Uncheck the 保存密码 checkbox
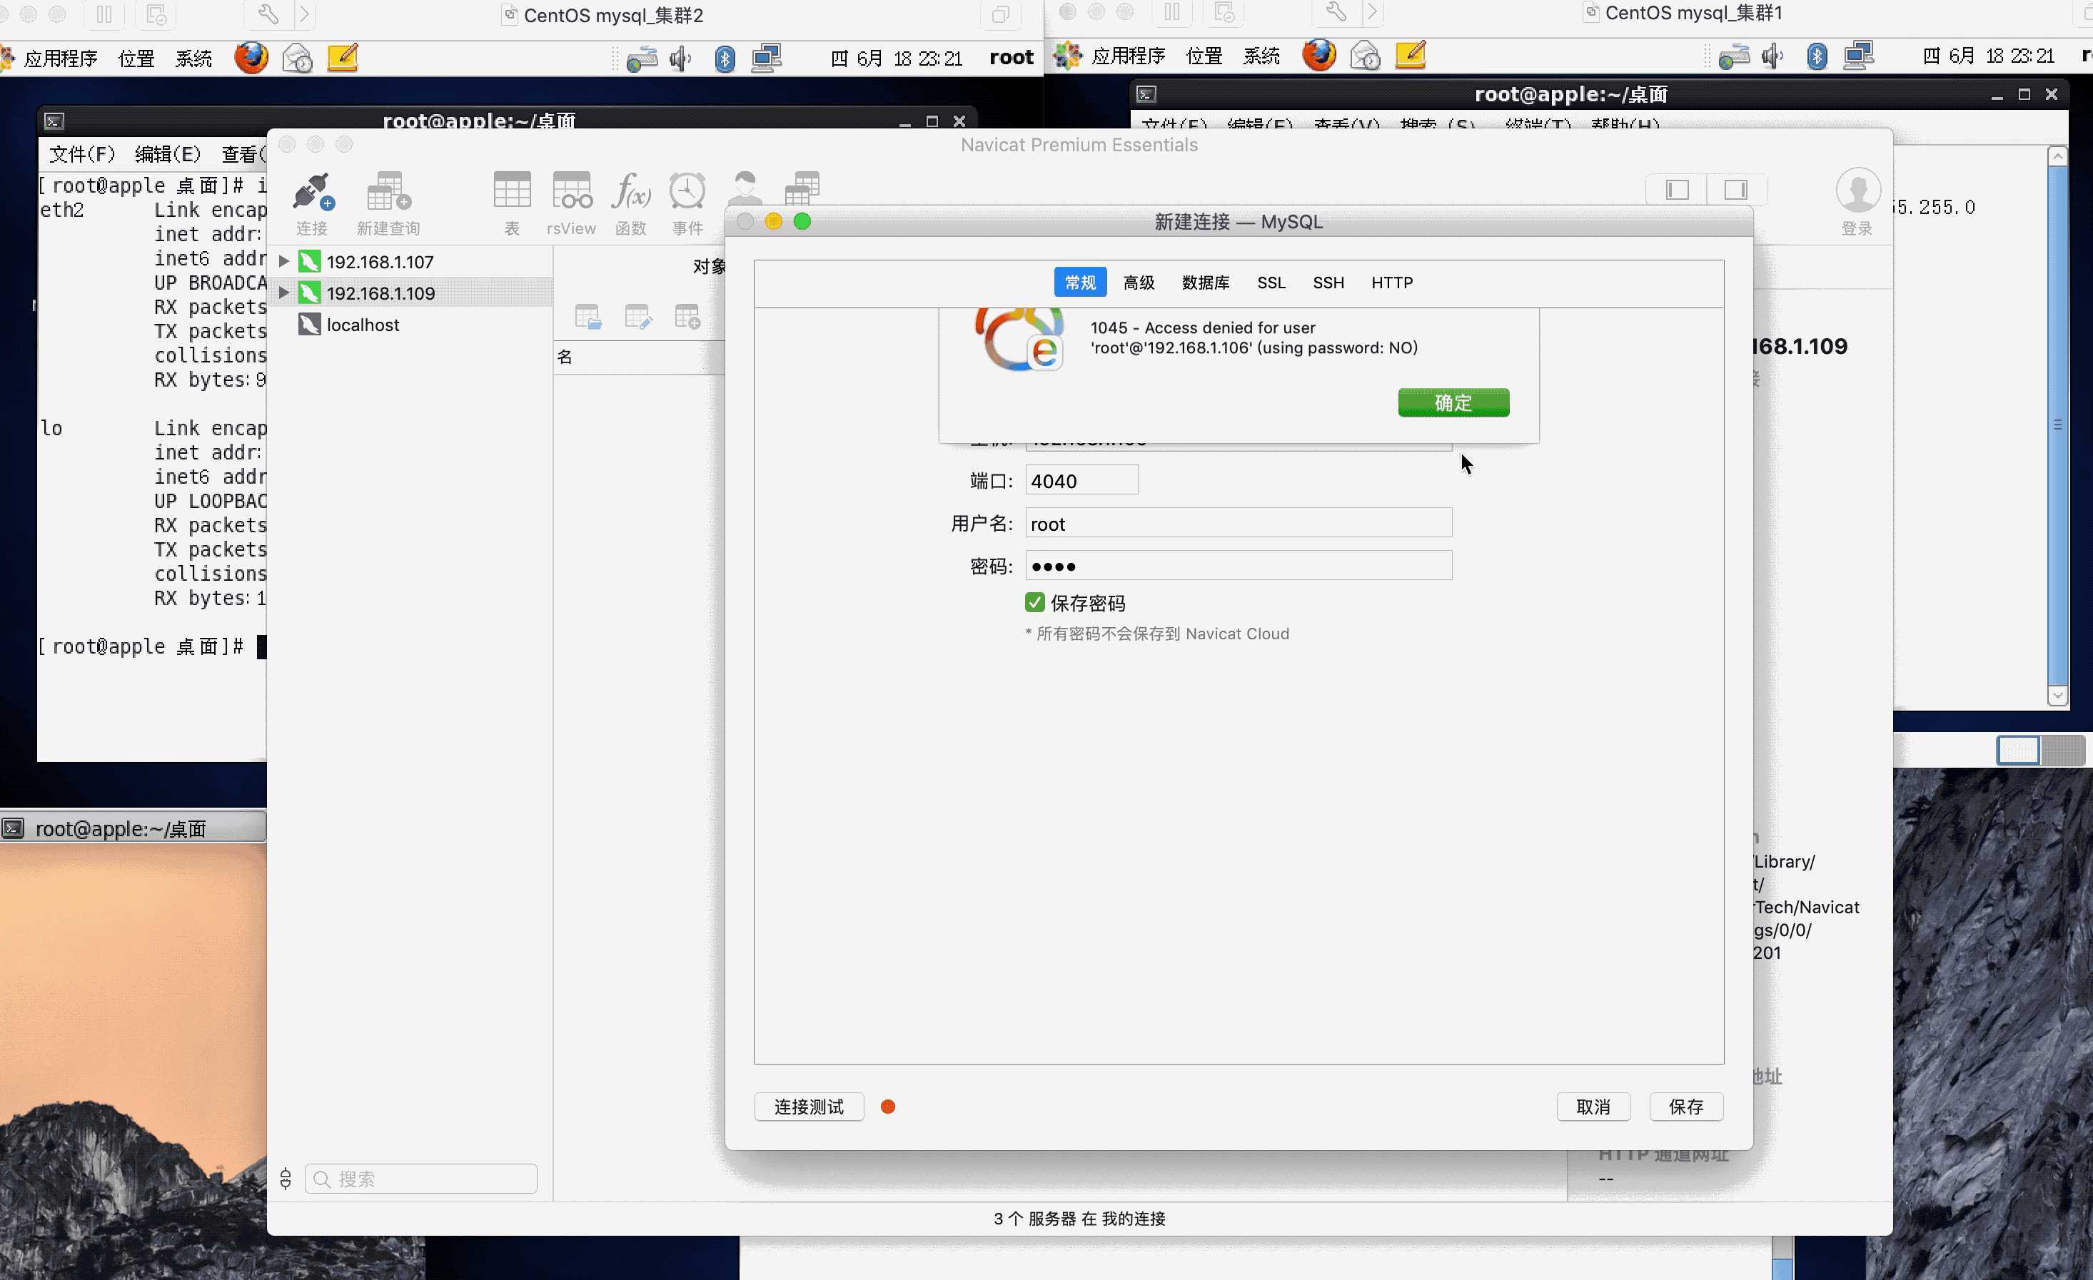The height and width of the screenshot is (1280, 2093). (x=1034, y=603)
